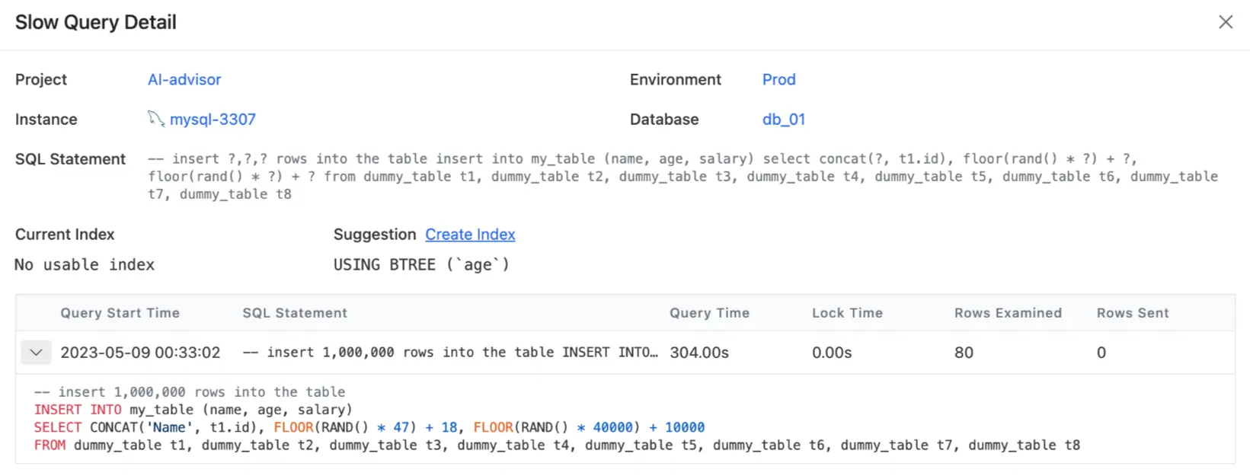Collapse the expanded query row chevron
This screenshot has height=476, width=1250.
click(36, 353)
